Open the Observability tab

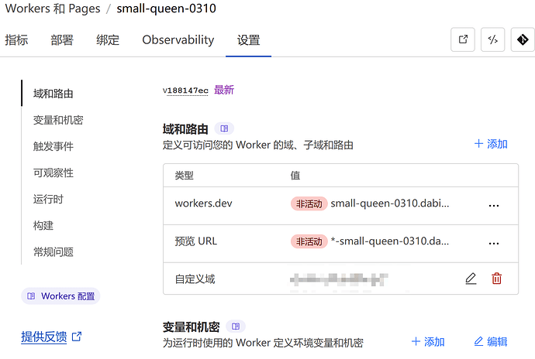pyautogui.click(x=178, y=40)
